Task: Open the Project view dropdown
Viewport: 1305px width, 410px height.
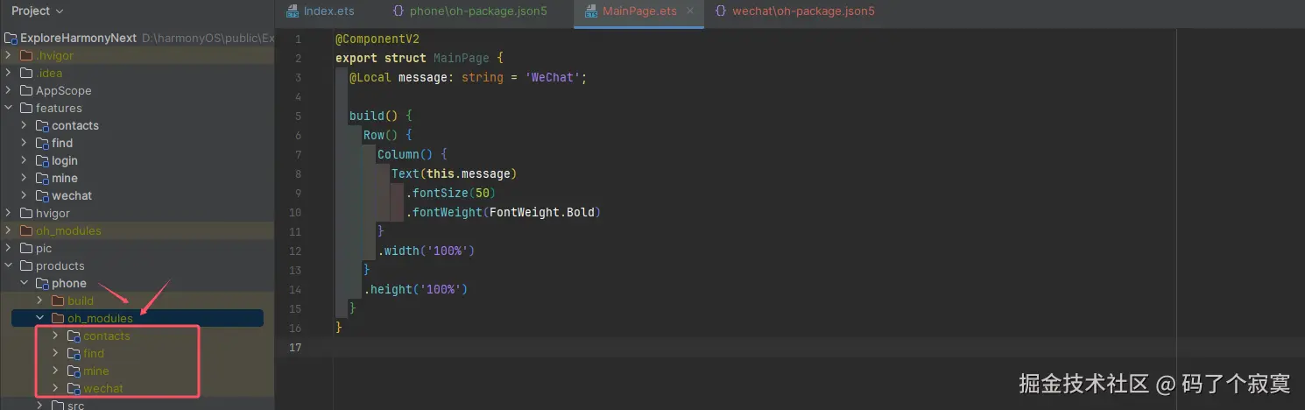Action: coord(38,11)
